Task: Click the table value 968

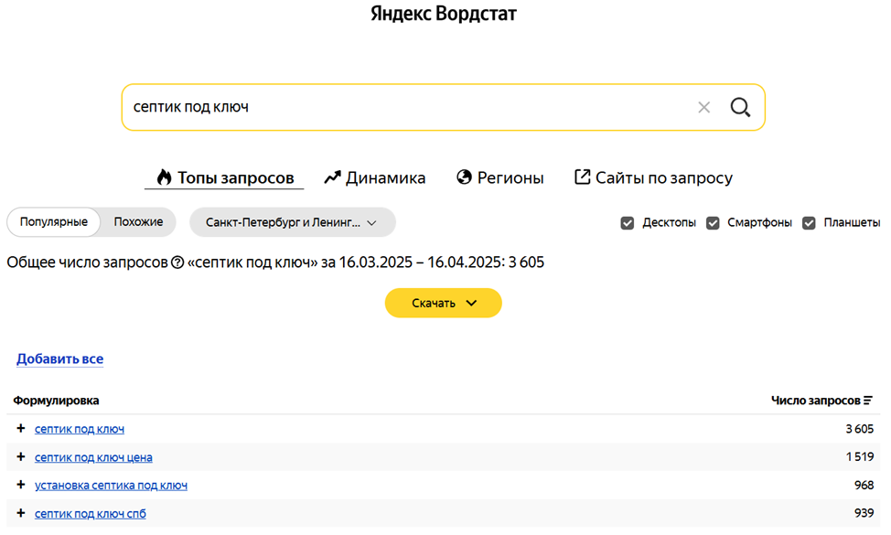Action: (x=864, y=485)
